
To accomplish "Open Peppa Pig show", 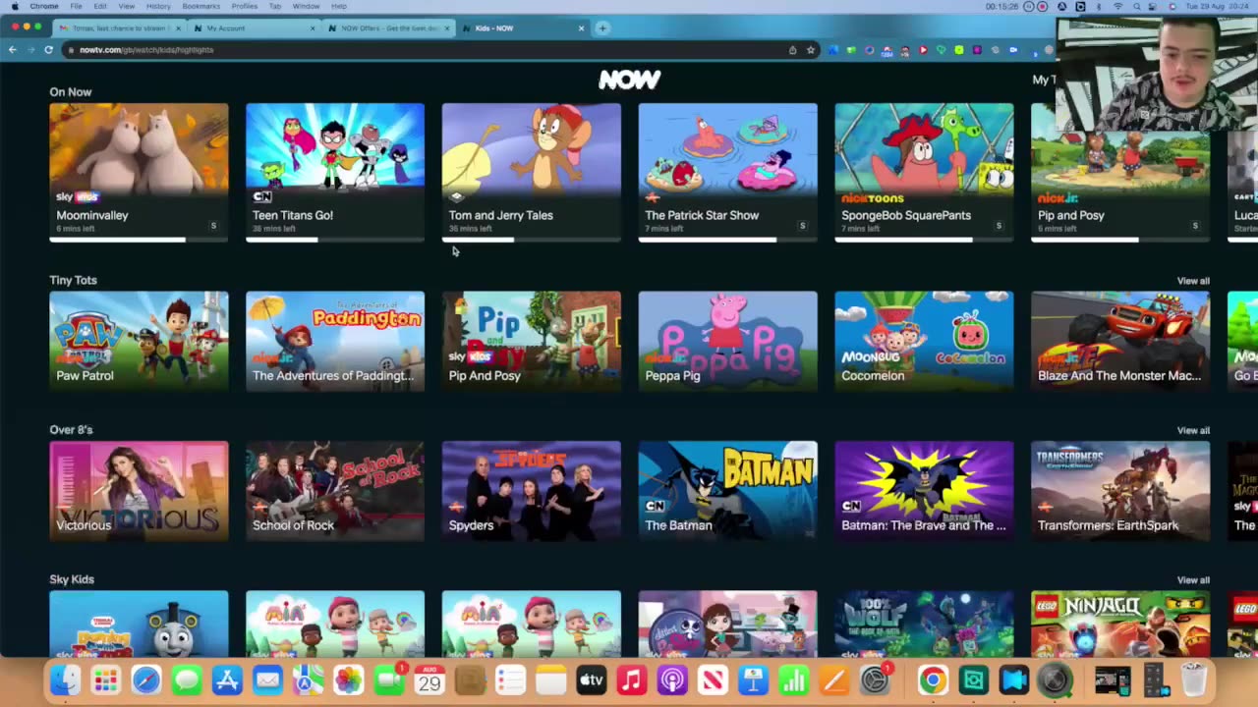I will [x=727, y=341].
